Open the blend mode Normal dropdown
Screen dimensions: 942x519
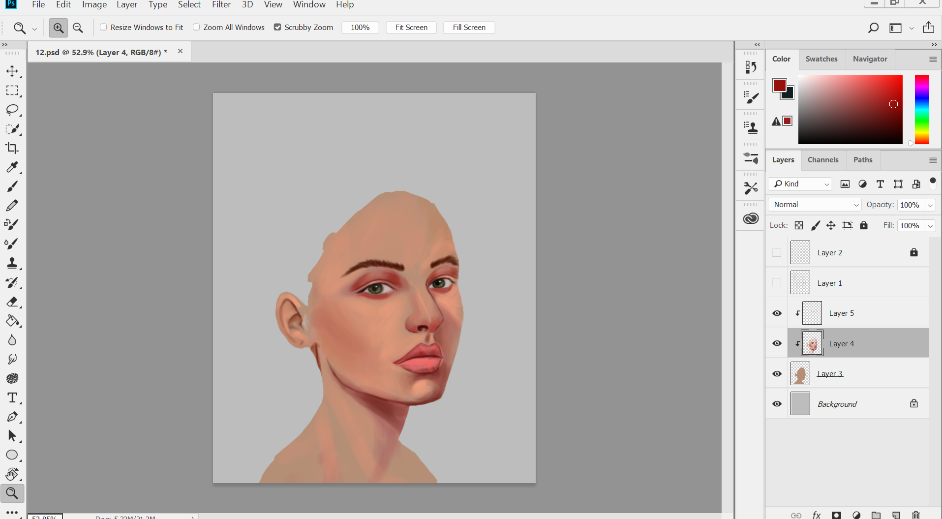click(x=815, y=205)
